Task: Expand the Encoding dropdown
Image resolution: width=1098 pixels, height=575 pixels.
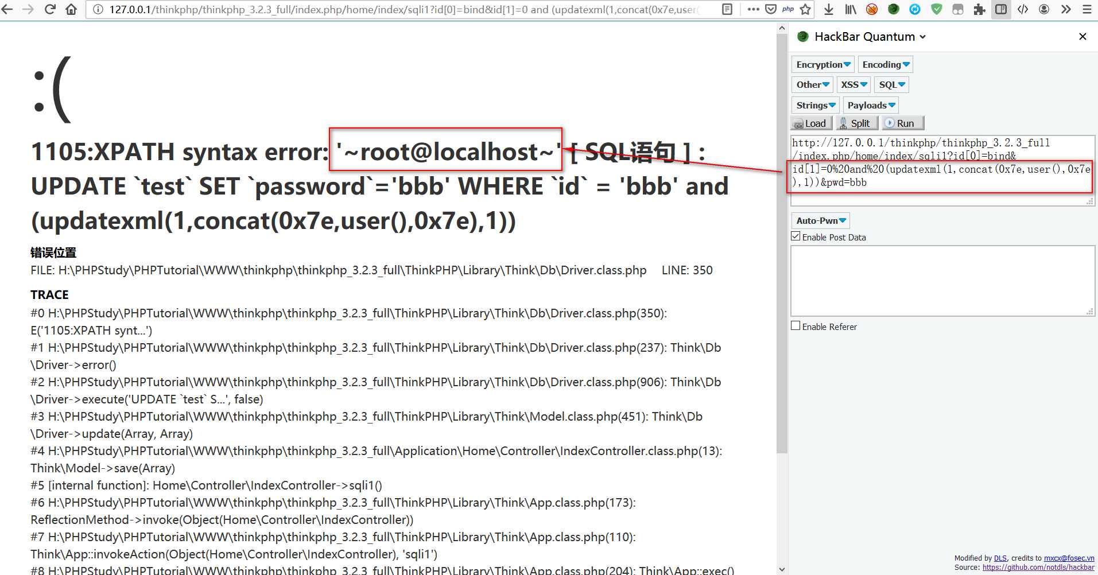Action: [x=886, y=64]
